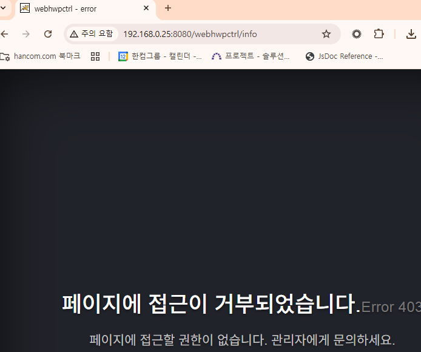Open 프로젝트 - 솔루션 bookmark
Image resolution: width=421 pixels, height=352 pixels.
pyautogui.click(x=251, y=56)
